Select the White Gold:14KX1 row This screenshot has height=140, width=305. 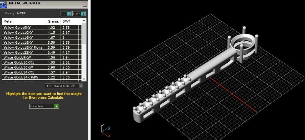coord(42,72)
